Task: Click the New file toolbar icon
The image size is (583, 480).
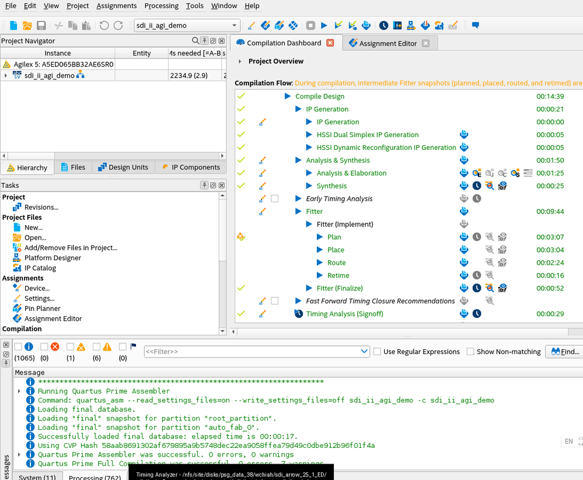Action: [x=13, y=26]
